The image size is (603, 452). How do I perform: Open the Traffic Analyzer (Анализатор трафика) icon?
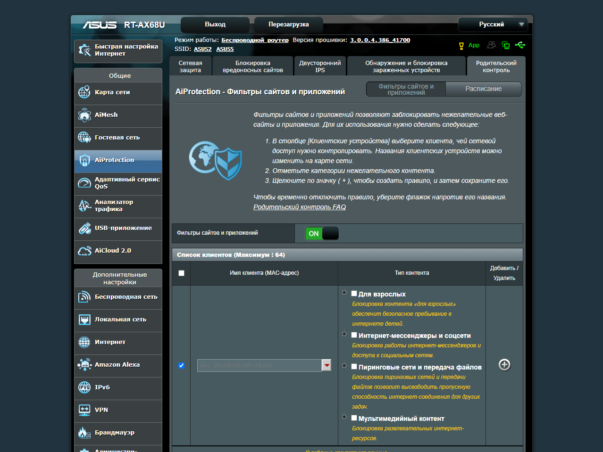pyautogui.click(x=84, y=205)
